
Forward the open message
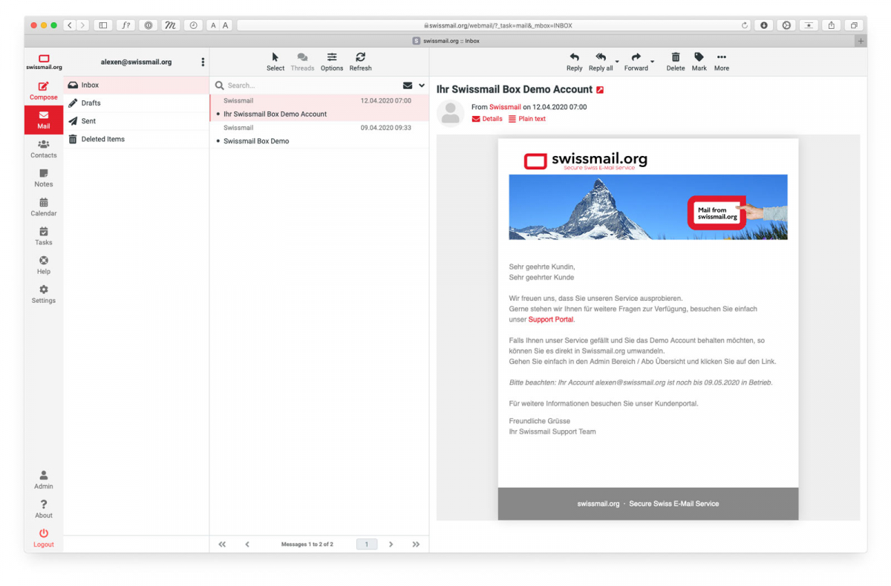pos(636,62)
